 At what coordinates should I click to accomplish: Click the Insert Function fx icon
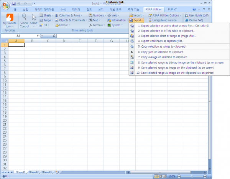(x=54, y=36)
